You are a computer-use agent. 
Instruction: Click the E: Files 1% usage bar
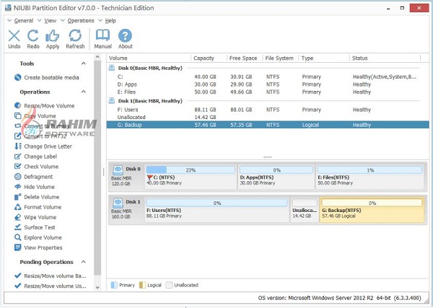point(370,170)
